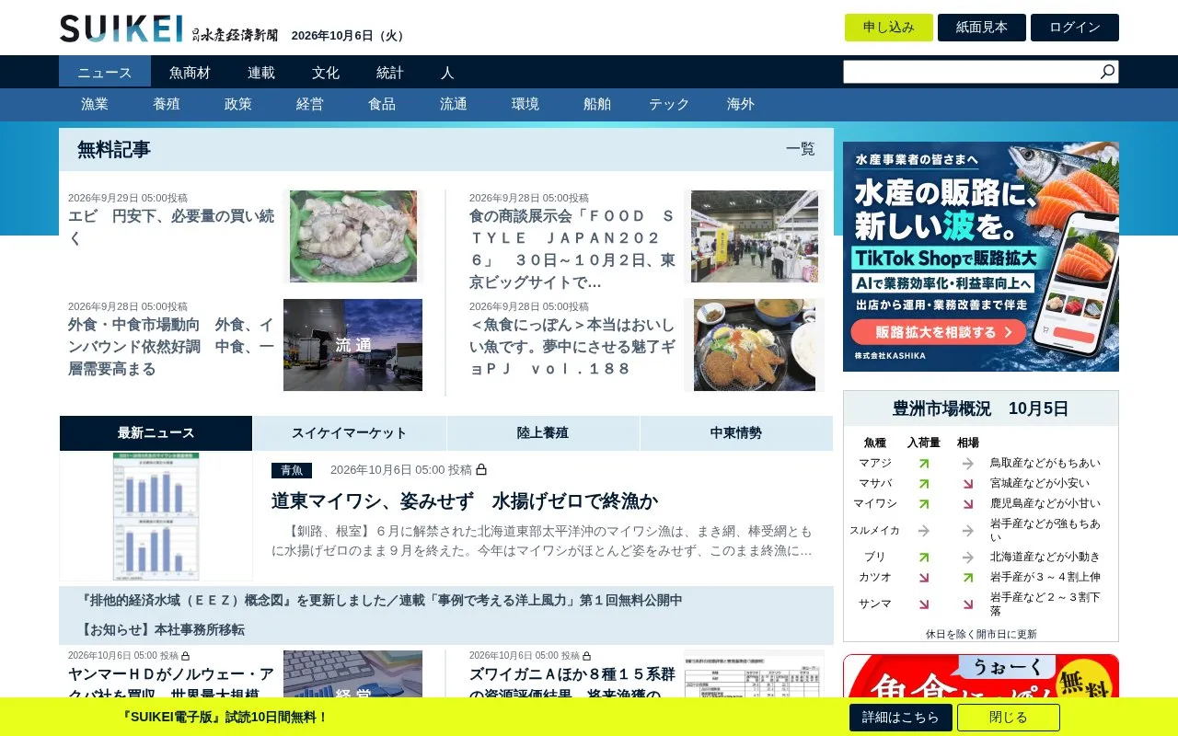Open the FOOD STYLE JAPAN article
This screenshot has height=736, width=1178.
tap(572, 249)
